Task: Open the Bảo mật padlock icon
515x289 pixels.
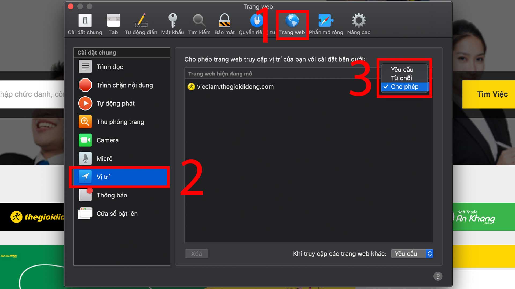Action: pyautogui.click(x=225, y=24)
